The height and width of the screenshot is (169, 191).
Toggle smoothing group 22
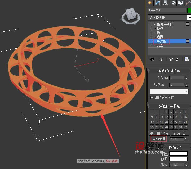tap(176, 122)
